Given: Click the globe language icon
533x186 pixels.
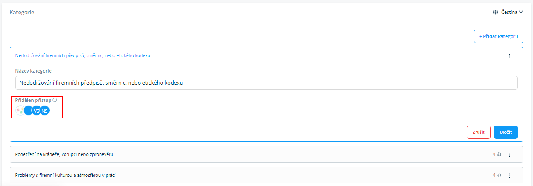Looking at the screenshot, I should (x=496, y=13).
